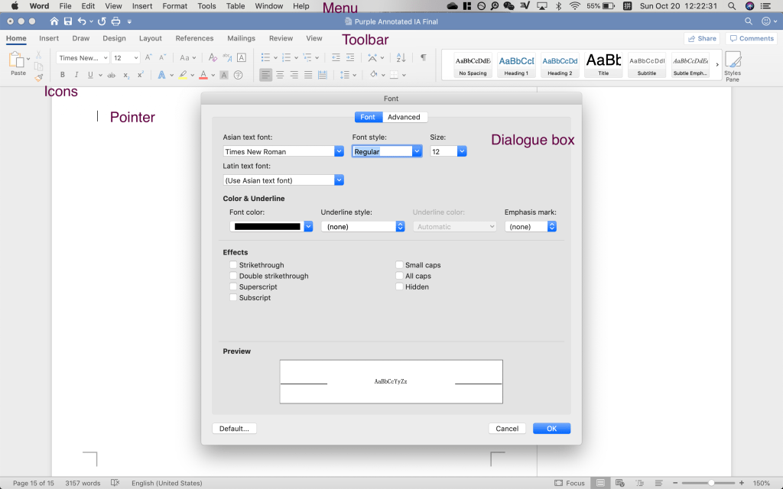Screen dimensions: 783x489
Task: Open the Styles Pane
Action: click(x=733, y=65)
